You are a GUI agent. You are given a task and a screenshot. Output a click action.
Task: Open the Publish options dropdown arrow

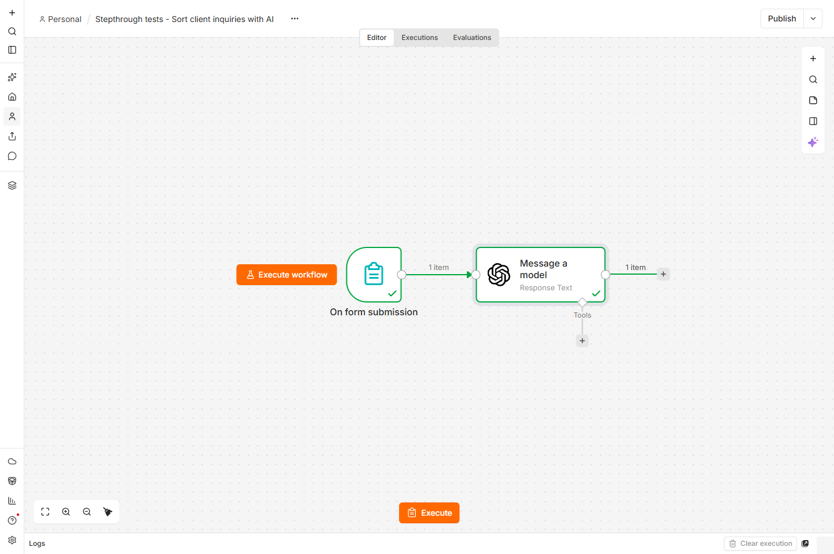point(813,19)
